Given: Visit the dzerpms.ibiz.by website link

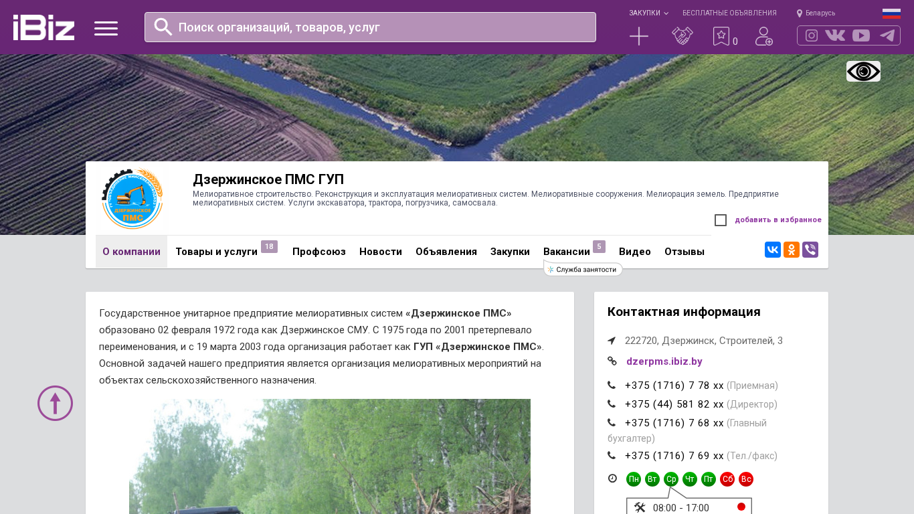Looking at the screenshot, I should click(x=664, y=361).
